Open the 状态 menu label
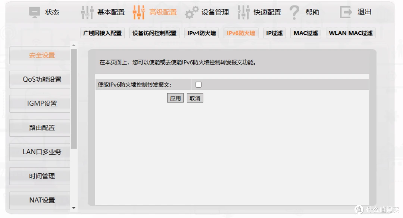The height and width of the screenshot is (218, 403). click(x=52, y=12)
